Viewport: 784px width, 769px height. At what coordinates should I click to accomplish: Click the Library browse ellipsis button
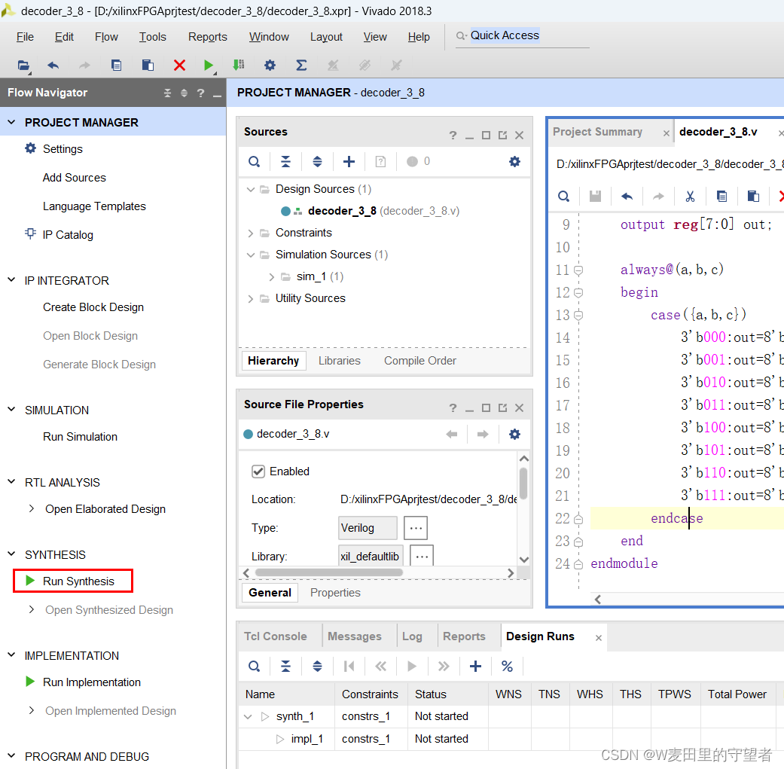click(x=422, y=556)
